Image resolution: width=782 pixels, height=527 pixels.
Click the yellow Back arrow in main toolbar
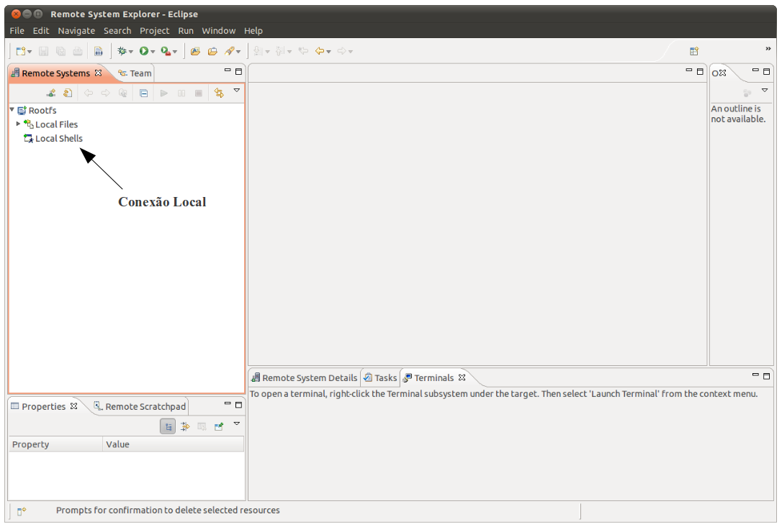tap(320, 51)
